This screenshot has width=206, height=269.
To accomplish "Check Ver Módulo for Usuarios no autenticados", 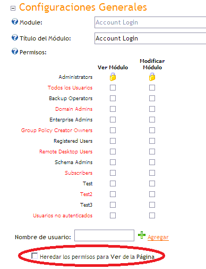I will click(x=113, y=215).
